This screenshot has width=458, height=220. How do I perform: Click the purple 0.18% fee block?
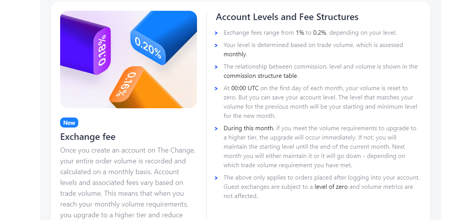click(x=85, y=45)
